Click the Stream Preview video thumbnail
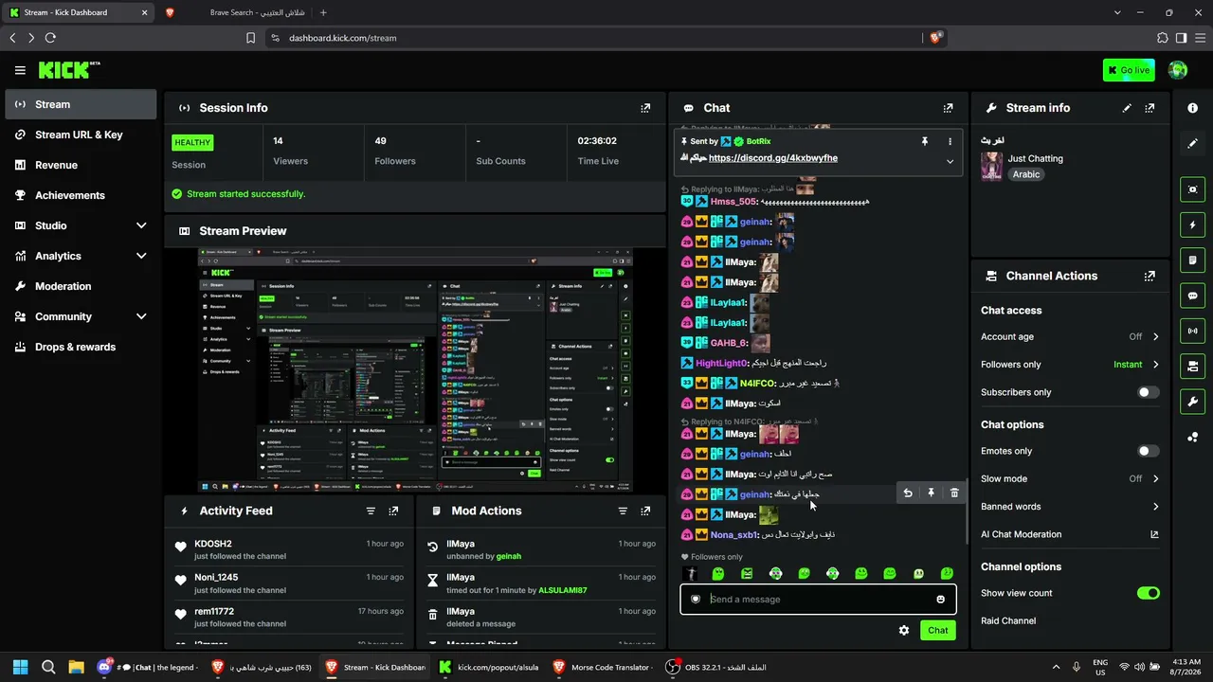 point(415,369)
